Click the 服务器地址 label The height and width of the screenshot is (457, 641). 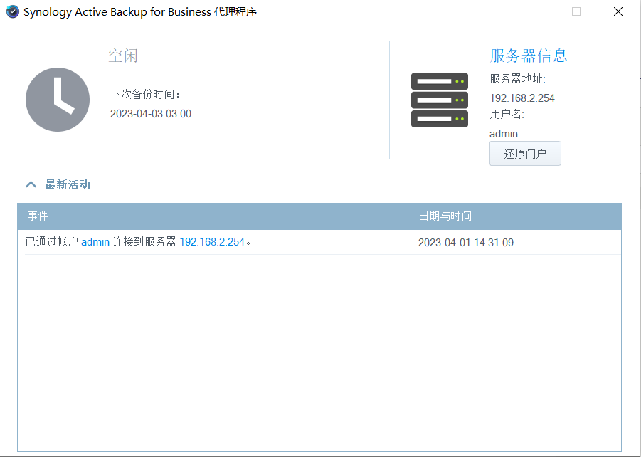tap(516, 79)
